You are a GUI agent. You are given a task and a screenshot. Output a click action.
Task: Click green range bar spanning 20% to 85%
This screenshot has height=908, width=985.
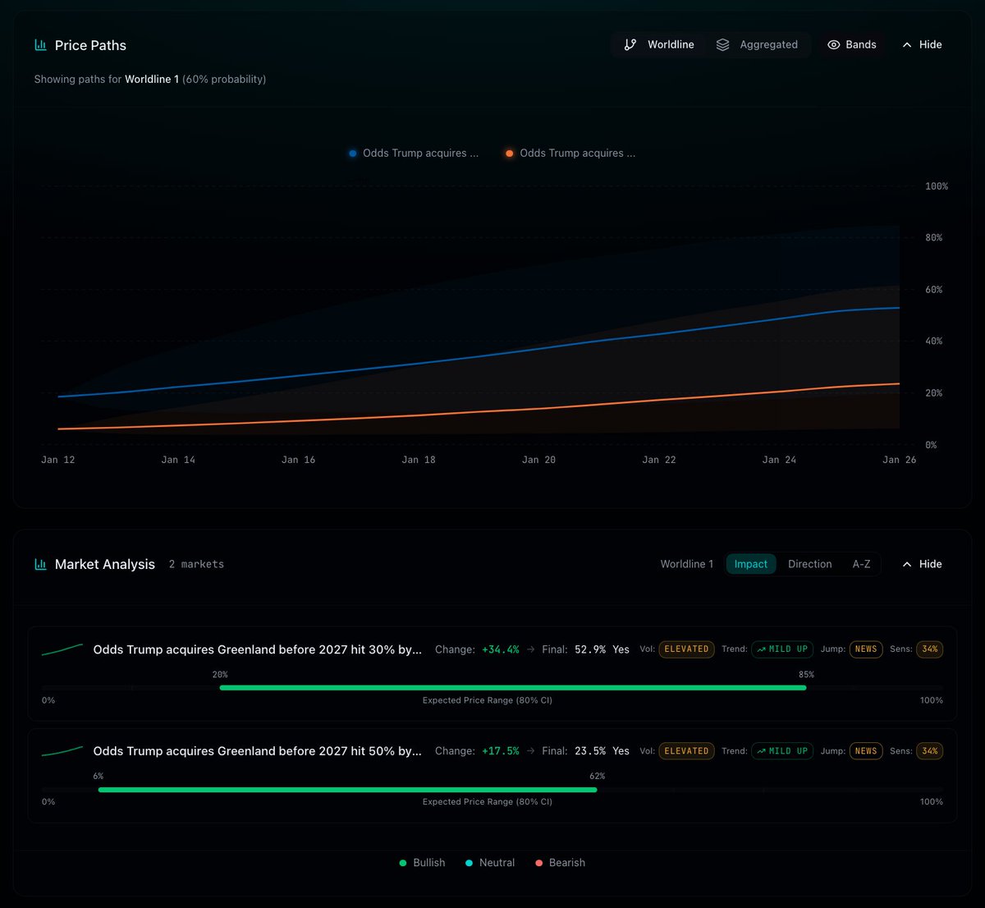513,688
